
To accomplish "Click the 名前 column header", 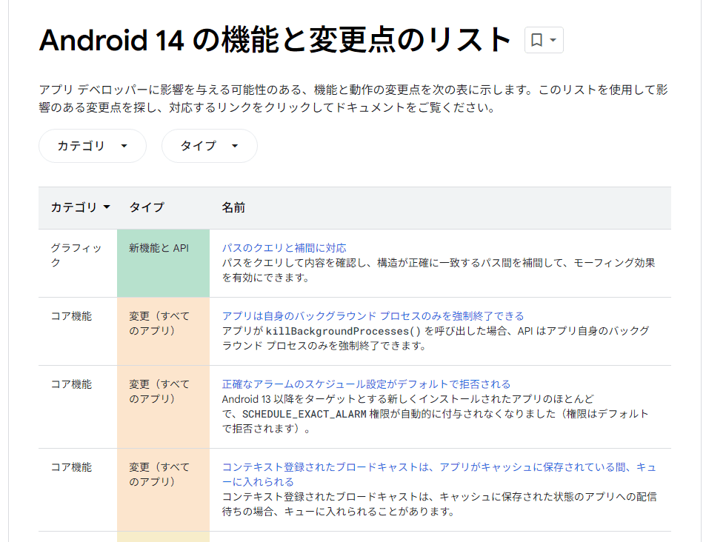I will coord(233,207).
